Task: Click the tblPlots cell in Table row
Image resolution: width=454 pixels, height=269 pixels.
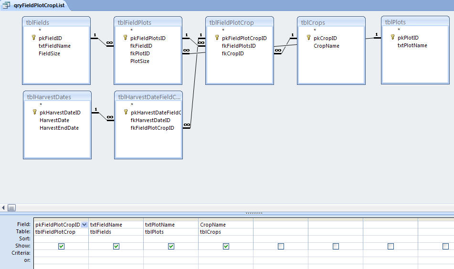Action: tap(171, 232)
